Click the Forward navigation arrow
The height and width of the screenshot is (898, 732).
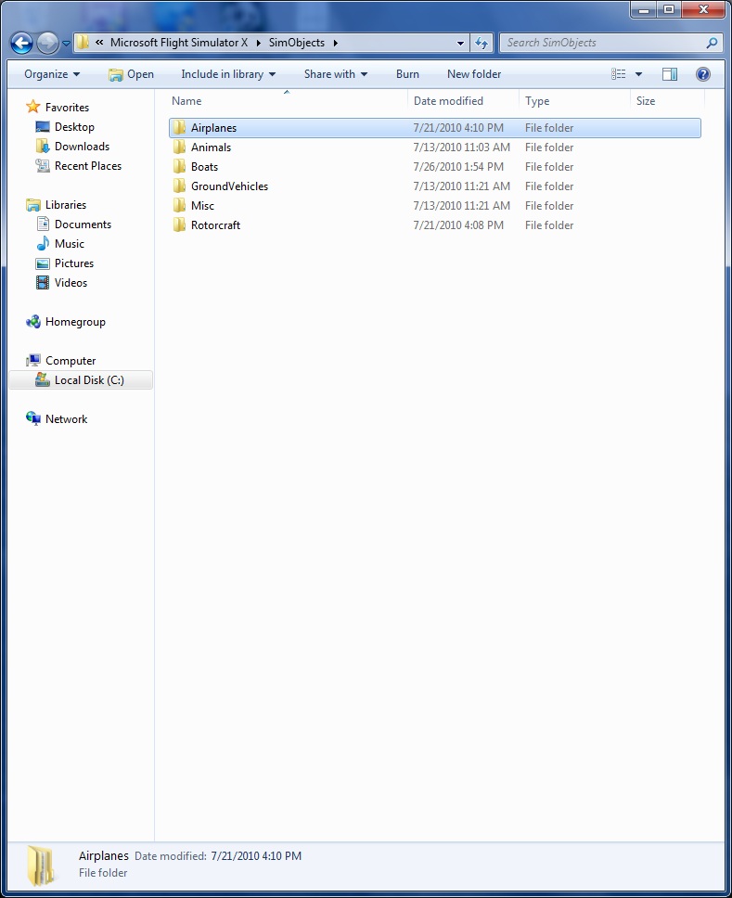47,43
